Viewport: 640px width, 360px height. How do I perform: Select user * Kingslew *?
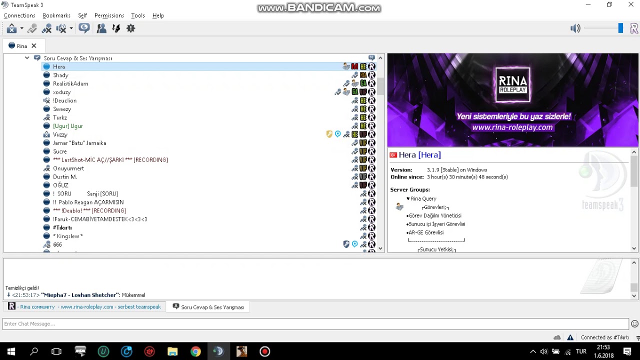point(67,236)
